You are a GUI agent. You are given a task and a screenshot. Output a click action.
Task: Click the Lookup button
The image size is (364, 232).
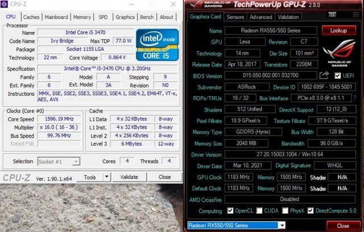[339, 30]
